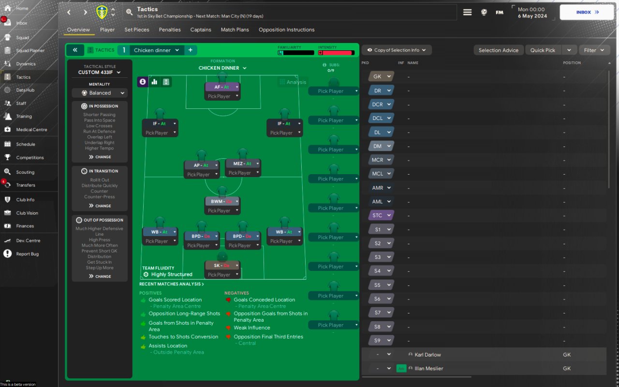Switch to the Set Pieces tab
The width and height of the screenshot is (619, 387).
point(137,30)
